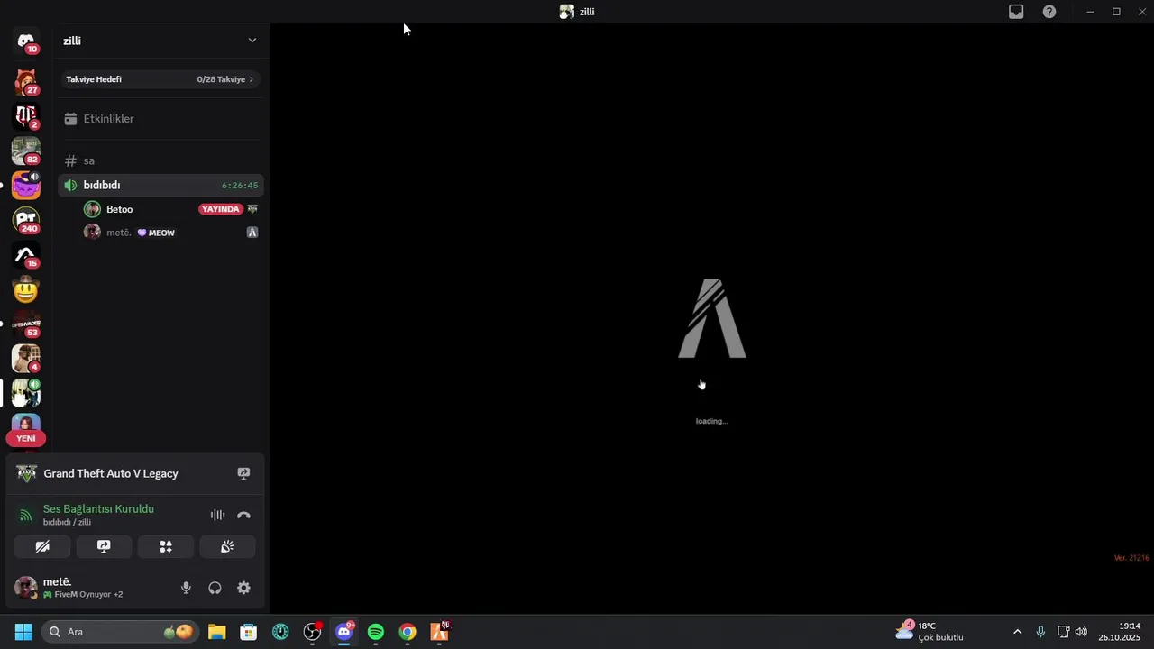Open the server with badge 4
1154x649 pixels.
25,358
